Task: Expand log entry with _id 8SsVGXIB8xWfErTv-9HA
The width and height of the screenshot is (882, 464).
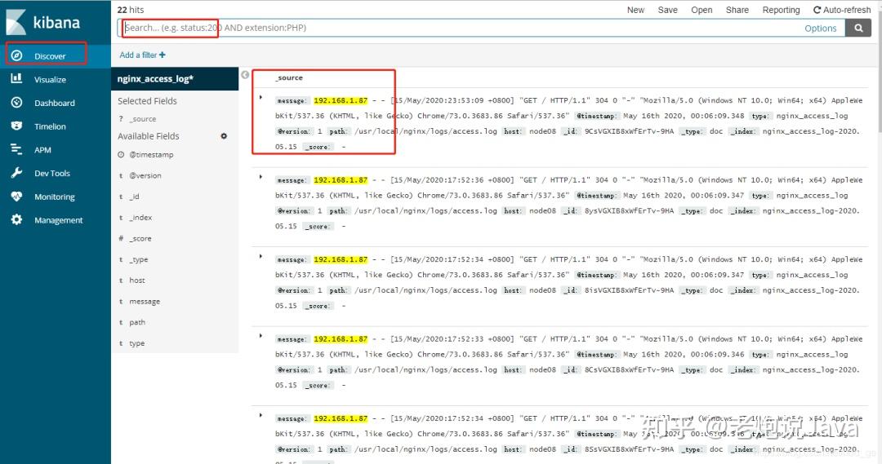Action: 261,415
